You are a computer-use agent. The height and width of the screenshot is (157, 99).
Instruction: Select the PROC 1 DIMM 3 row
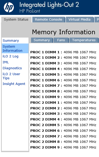click(x=63, y=63)
